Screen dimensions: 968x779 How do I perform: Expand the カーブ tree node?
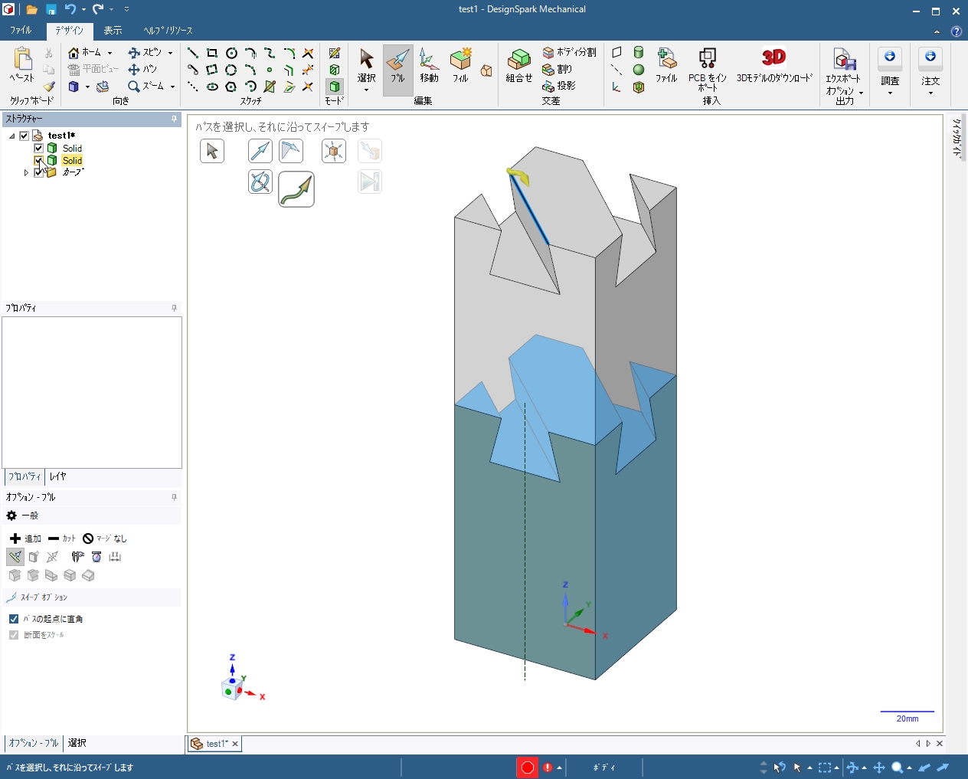click(26, 173)
